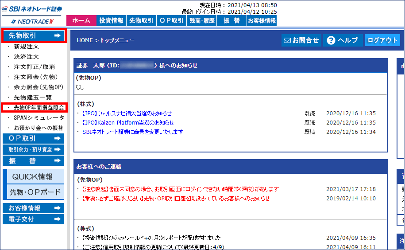This screenshot has width=405, height=250.
Task: Launch SPANシミュレータ from sidebar
Action: (x=39, y=117)
